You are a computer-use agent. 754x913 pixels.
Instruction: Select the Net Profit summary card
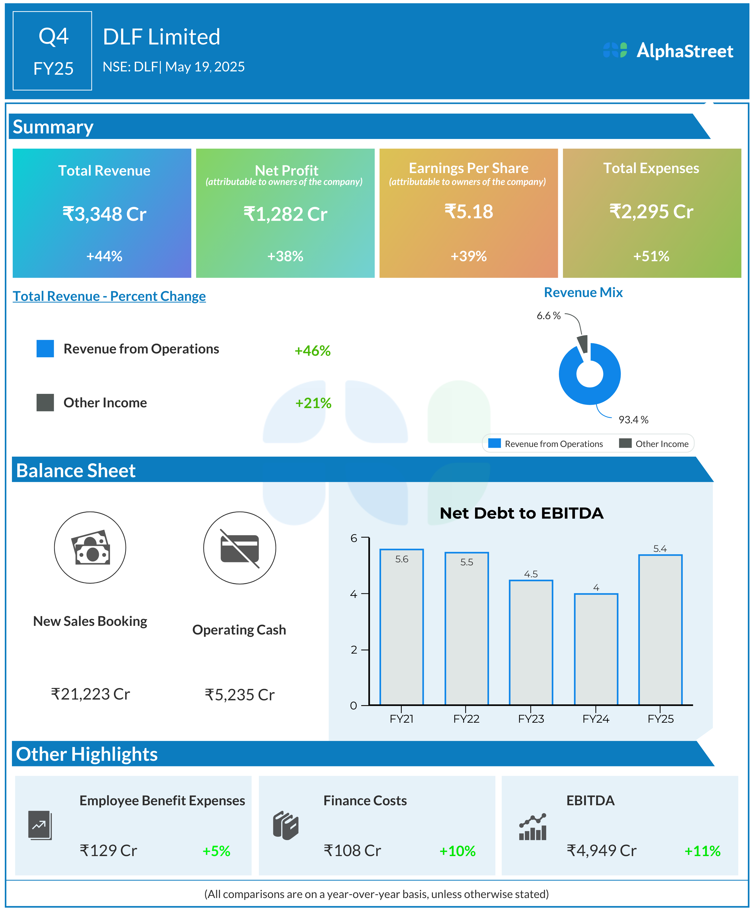pos(285,213)
